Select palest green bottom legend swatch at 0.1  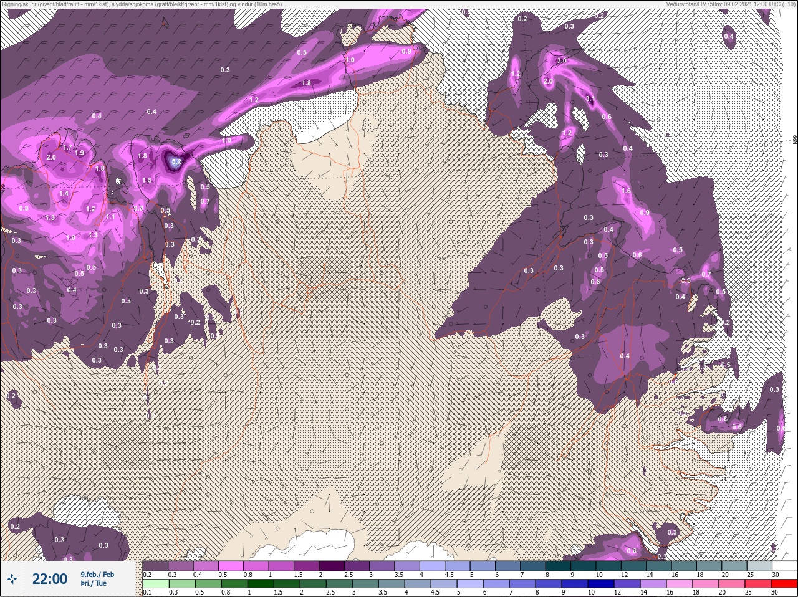point(155,584)
